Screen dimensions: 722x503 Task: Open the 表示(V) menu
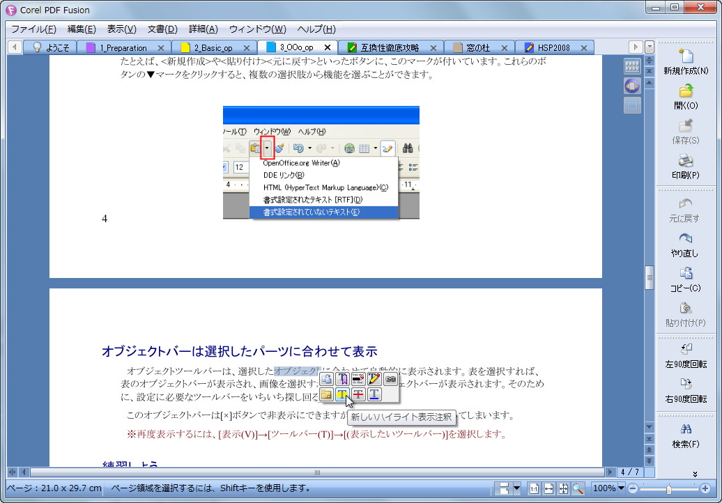120,29
